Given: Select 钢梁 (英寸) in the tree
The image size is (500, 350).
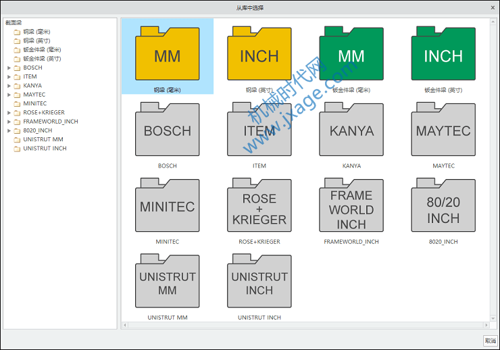Looking at the screenshot, I should 36,41.
